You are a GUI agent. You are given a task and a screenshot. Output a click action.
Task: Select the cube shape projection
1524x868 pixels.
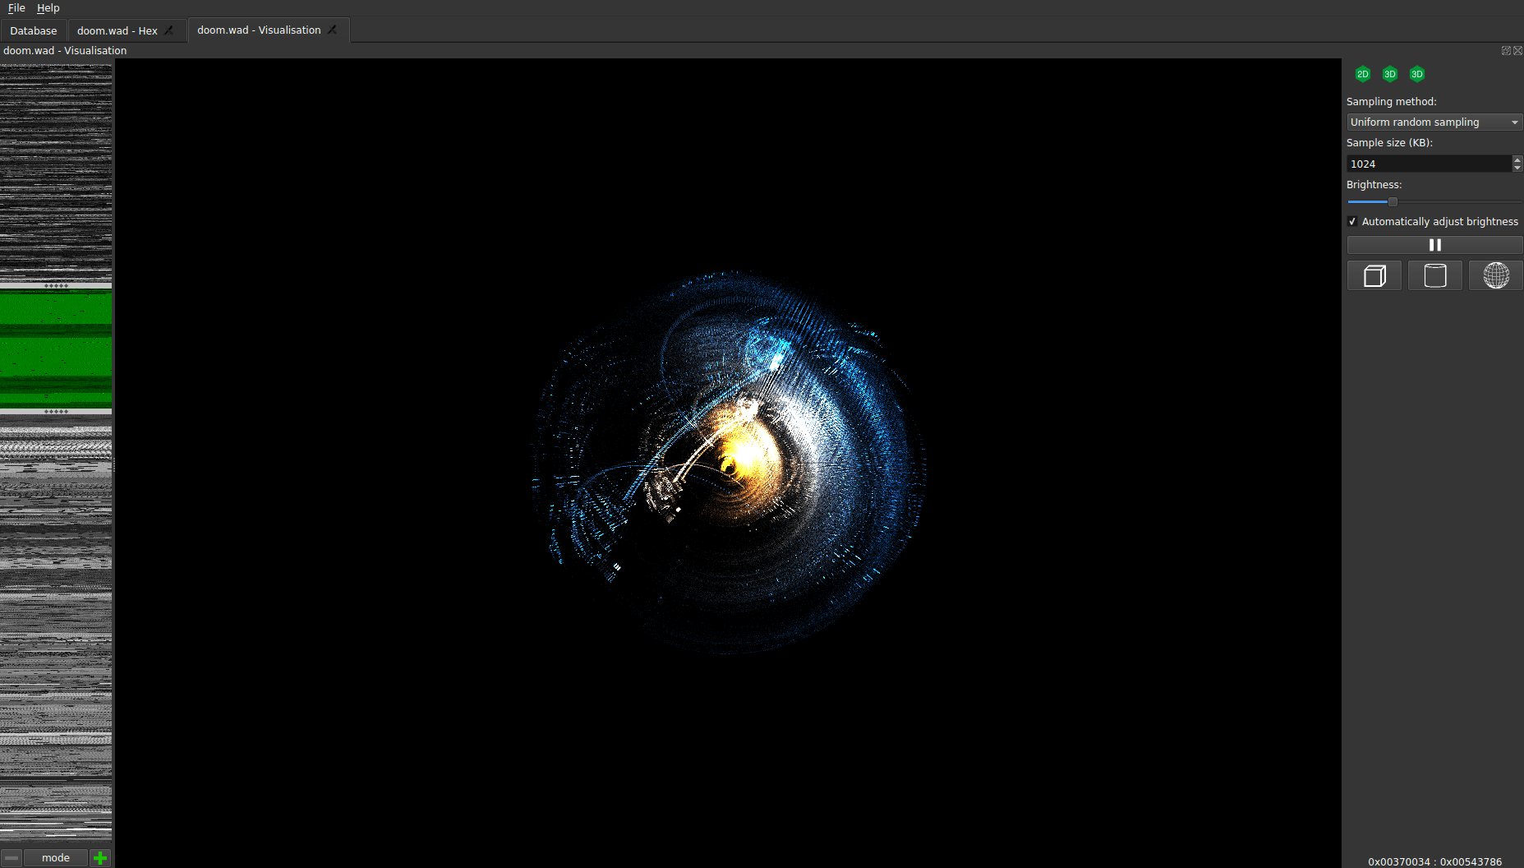click(1374, 275)
